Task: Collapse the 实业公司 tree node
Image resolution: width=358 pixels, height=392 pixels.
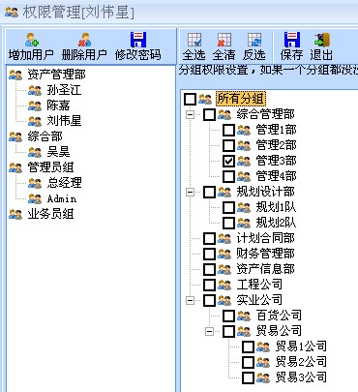Action: (x=191, y=301)
